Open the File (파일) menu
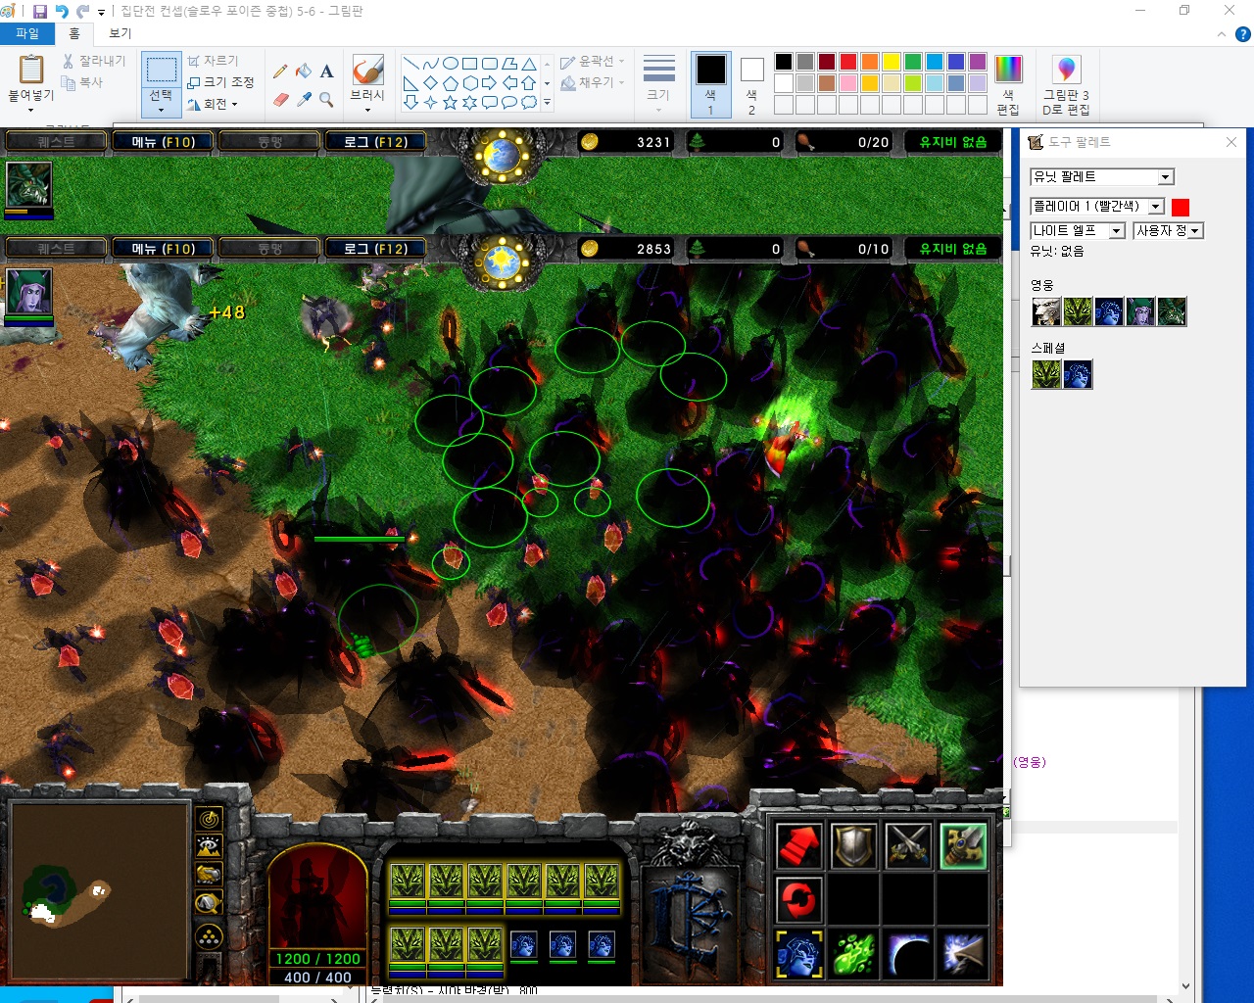The height and width of the screenshot is (1003, 1254). coord(27,33)
